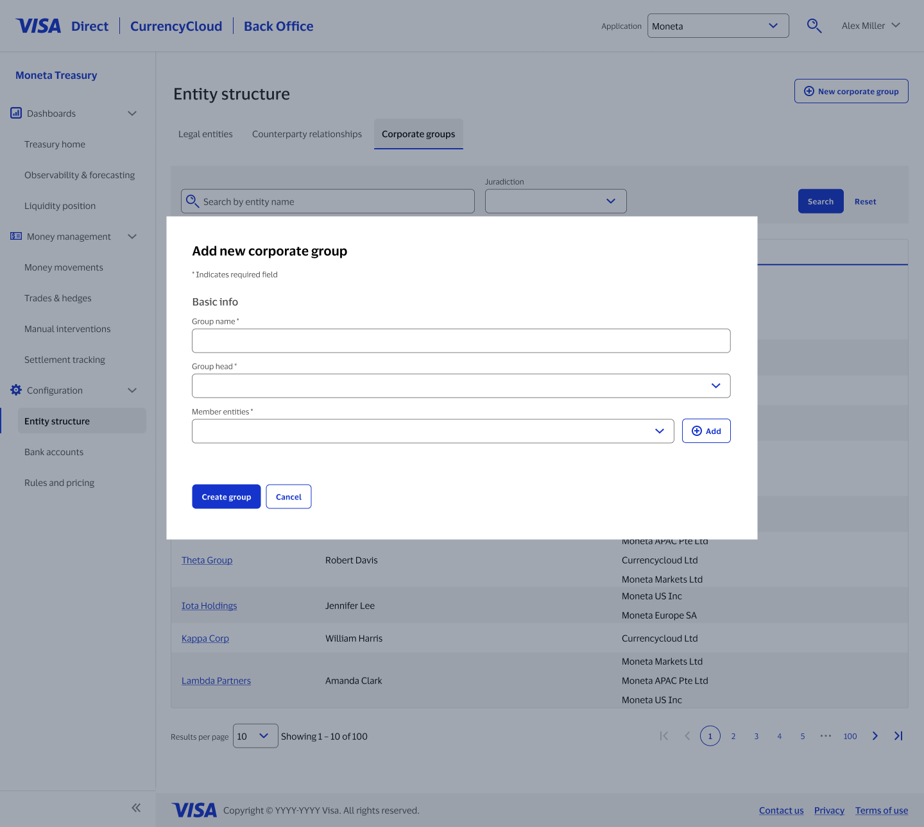This screenshot has width=924, height=827.
Task: Switch to Legal entities tab
Action: tap(205, 134)
